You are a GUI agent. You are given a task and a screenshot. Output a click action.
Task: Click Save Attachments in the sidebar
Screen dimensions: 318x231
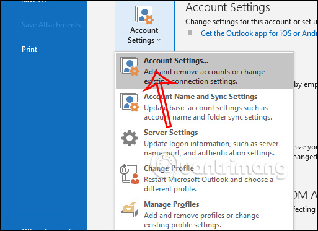pos(51,25)
